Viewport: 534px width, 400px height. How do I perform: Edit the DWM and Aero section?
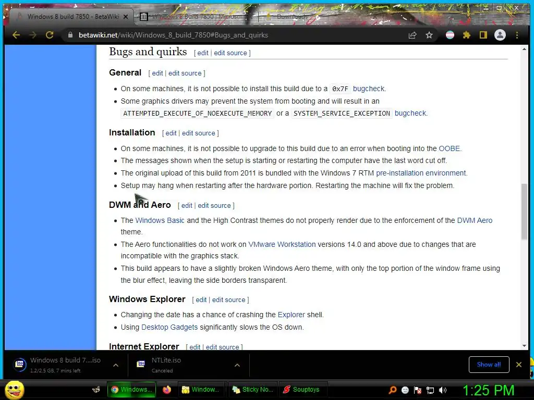coord(187,205)
